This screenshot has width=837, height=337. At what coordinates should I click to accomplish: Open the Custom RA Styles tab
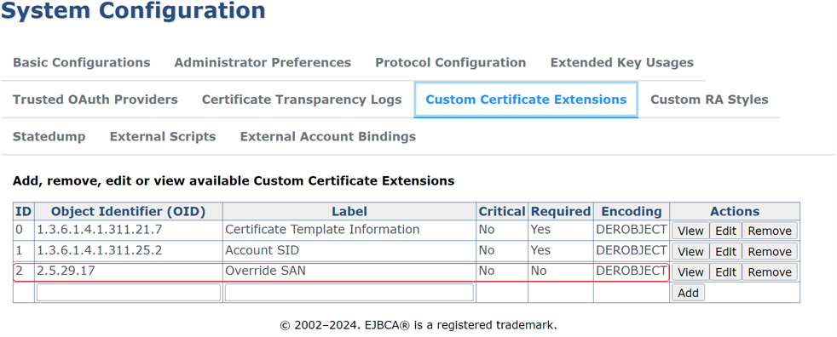[x=709, y=100]
